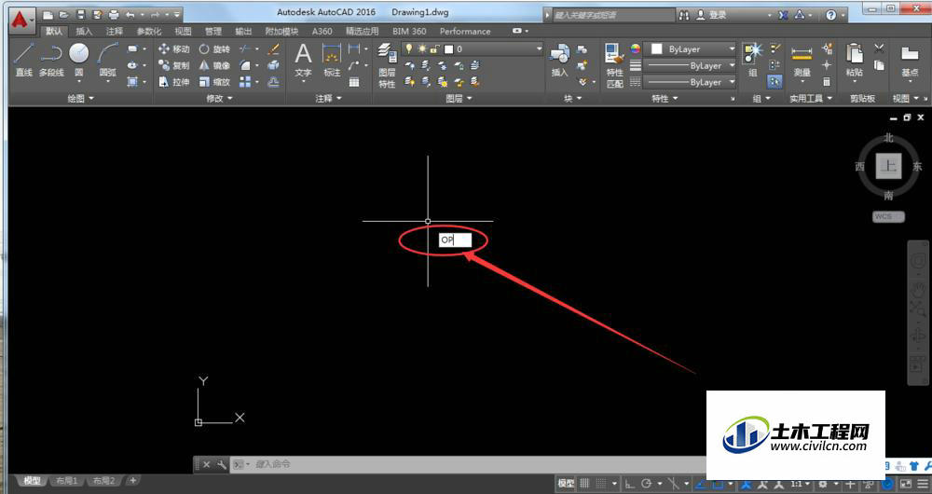Expand the 图层 panel dropdown
Image resolution: width=932 pixels, height=494 pixels.
click(459, 99)
